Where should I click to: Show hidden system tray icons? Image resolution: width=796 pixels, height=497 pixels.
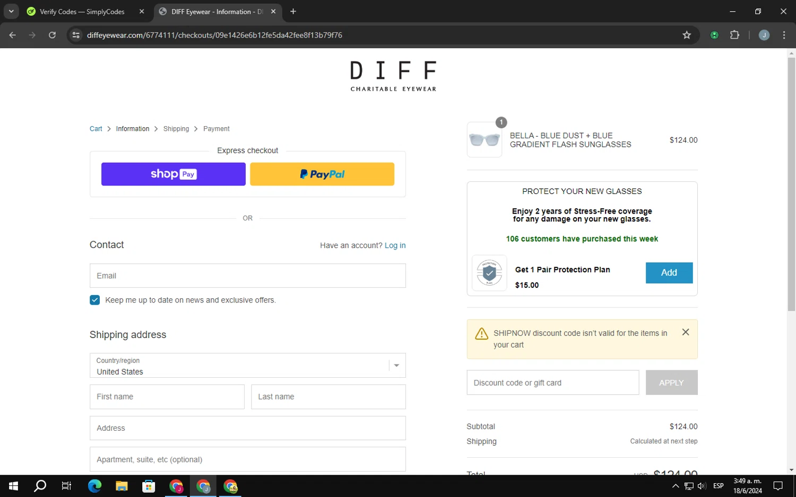coord(676,486)
